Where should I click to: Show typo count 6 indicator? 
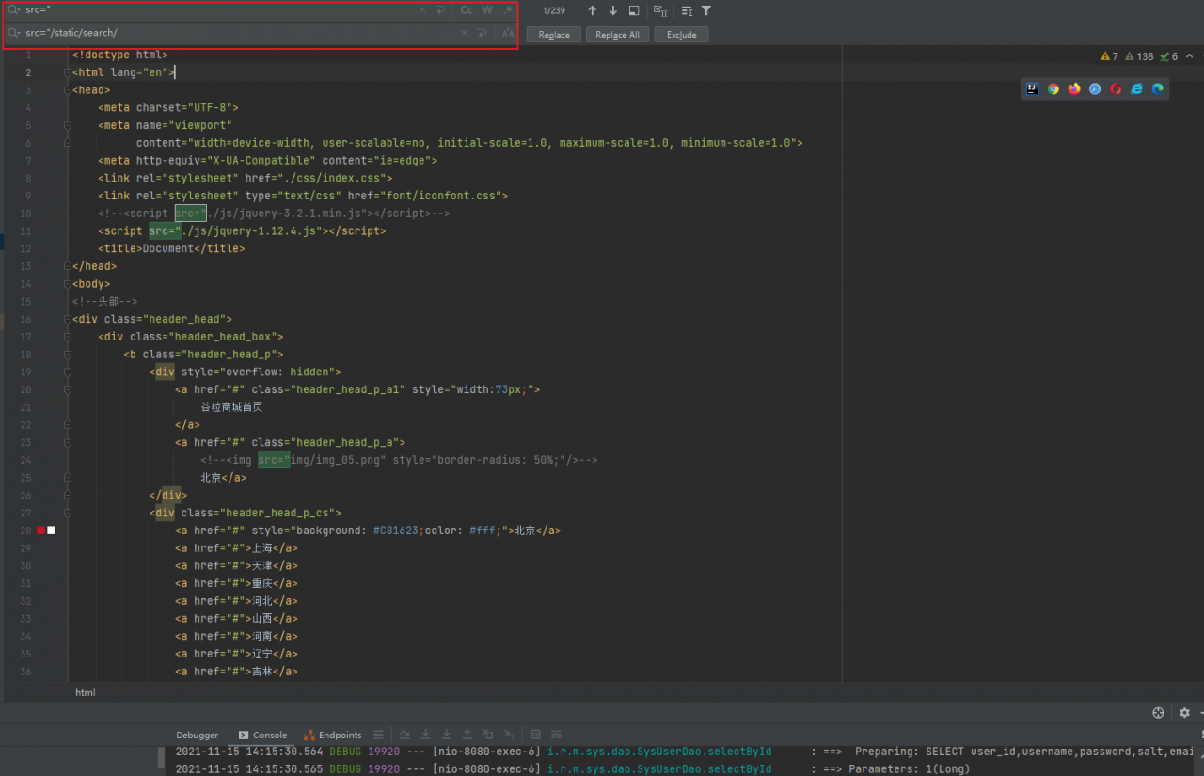pos(1168,56)
